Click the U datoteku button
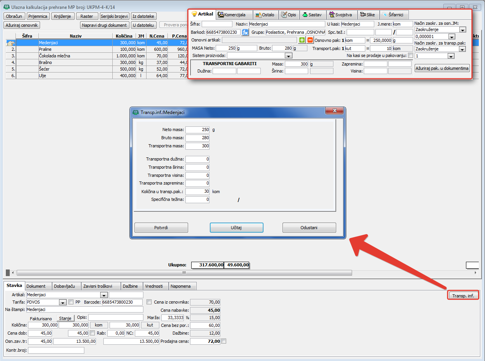Viewport: 485px width, 361px height. tap(143, 25)
